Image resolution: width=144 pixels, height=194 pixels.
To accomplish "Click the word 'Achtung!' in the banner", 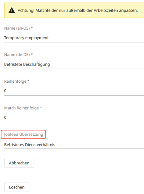I will click(26, 10).
